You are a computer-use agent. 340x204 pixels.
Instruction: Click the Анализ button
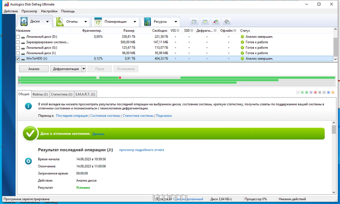pyautogui.click(x=34, y=69)
